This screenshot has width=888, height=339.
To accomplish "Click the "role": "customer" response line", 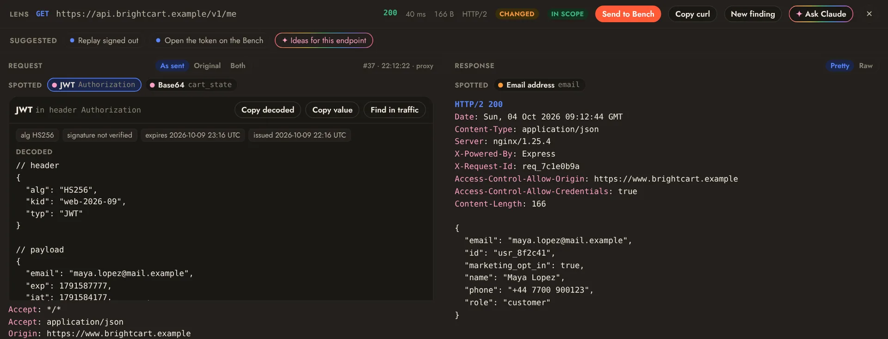I will [x=507, y=302].
